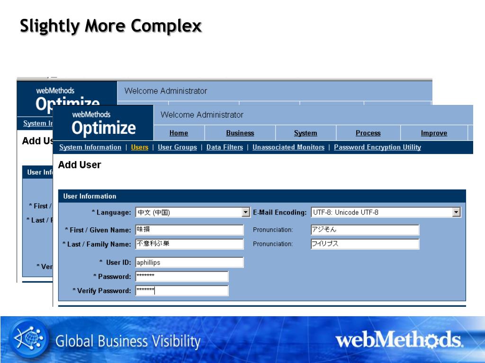Go to the Improve tab

[434, 133]
